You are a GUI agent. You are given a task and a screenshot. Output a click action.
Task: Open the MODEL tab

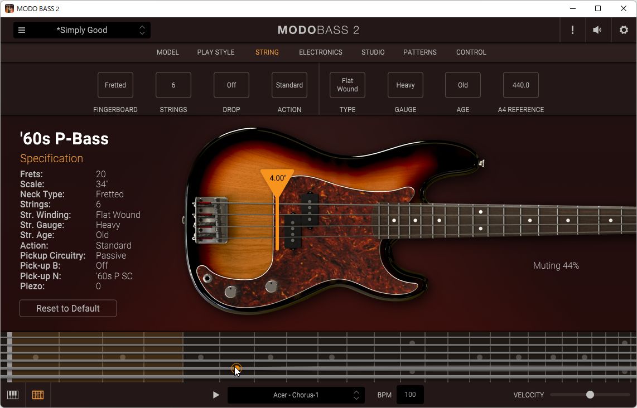coord(168,52)
